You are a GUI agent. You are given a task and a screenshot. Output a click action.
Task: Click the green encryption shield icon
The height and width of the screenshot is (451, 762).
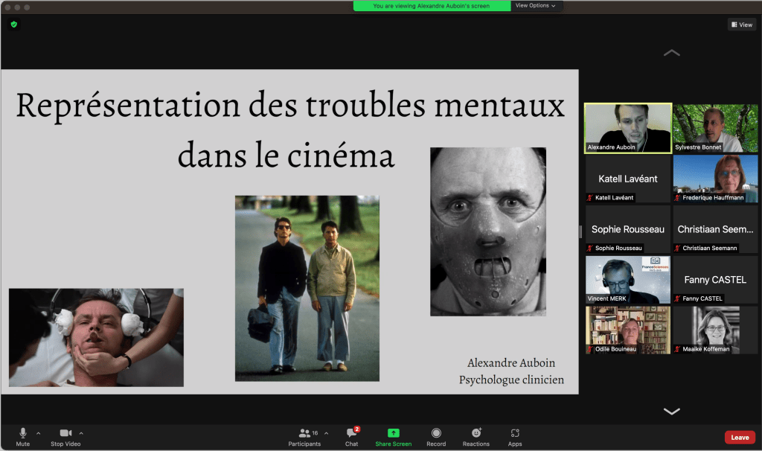point(13,25)
